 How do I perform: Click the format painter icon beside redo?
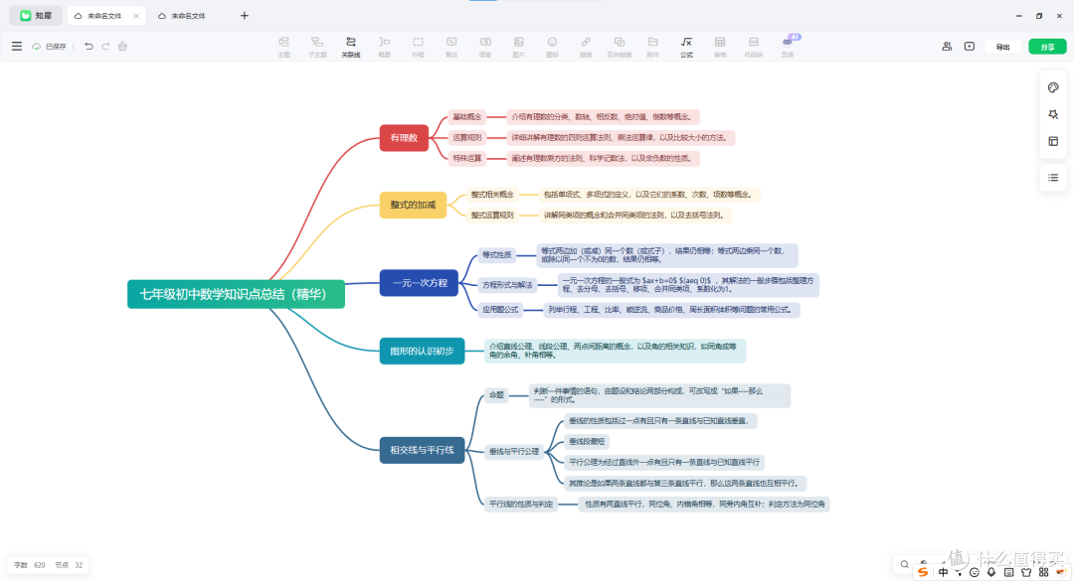[x=122, y=46]
